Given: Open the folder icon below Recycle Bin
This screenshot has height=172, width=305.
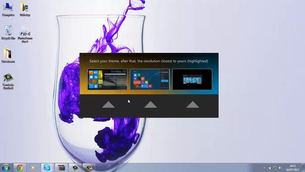Looking at the screenshot, I should (x=8, y=56).
